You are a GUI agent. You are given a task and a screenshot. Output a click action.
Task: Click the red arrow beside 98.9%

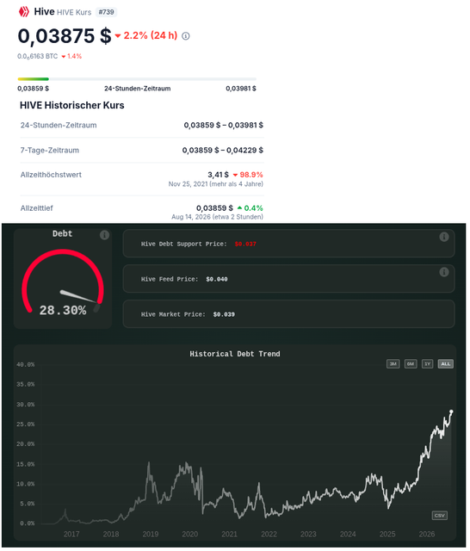coord(235,175)
